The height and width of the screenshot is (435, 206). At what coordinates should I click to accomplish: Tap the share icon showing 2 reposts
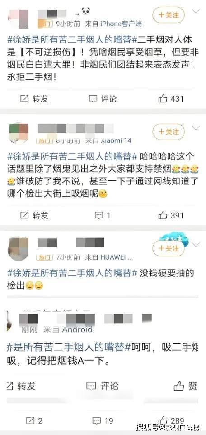(34, 420)
